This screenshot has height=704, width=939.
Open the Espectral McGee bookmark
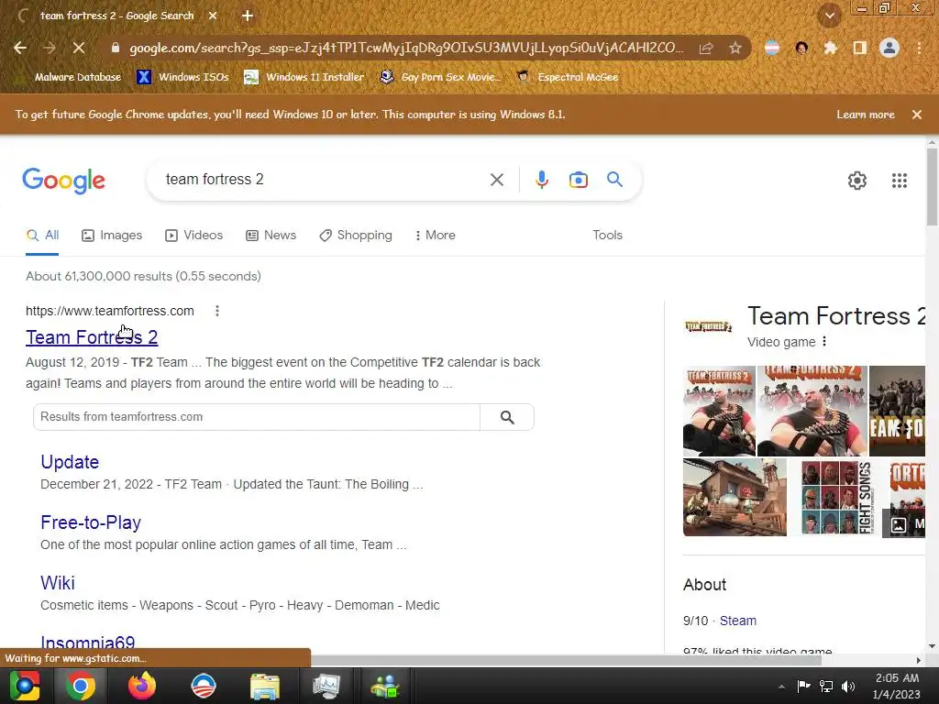coord(568,77)
